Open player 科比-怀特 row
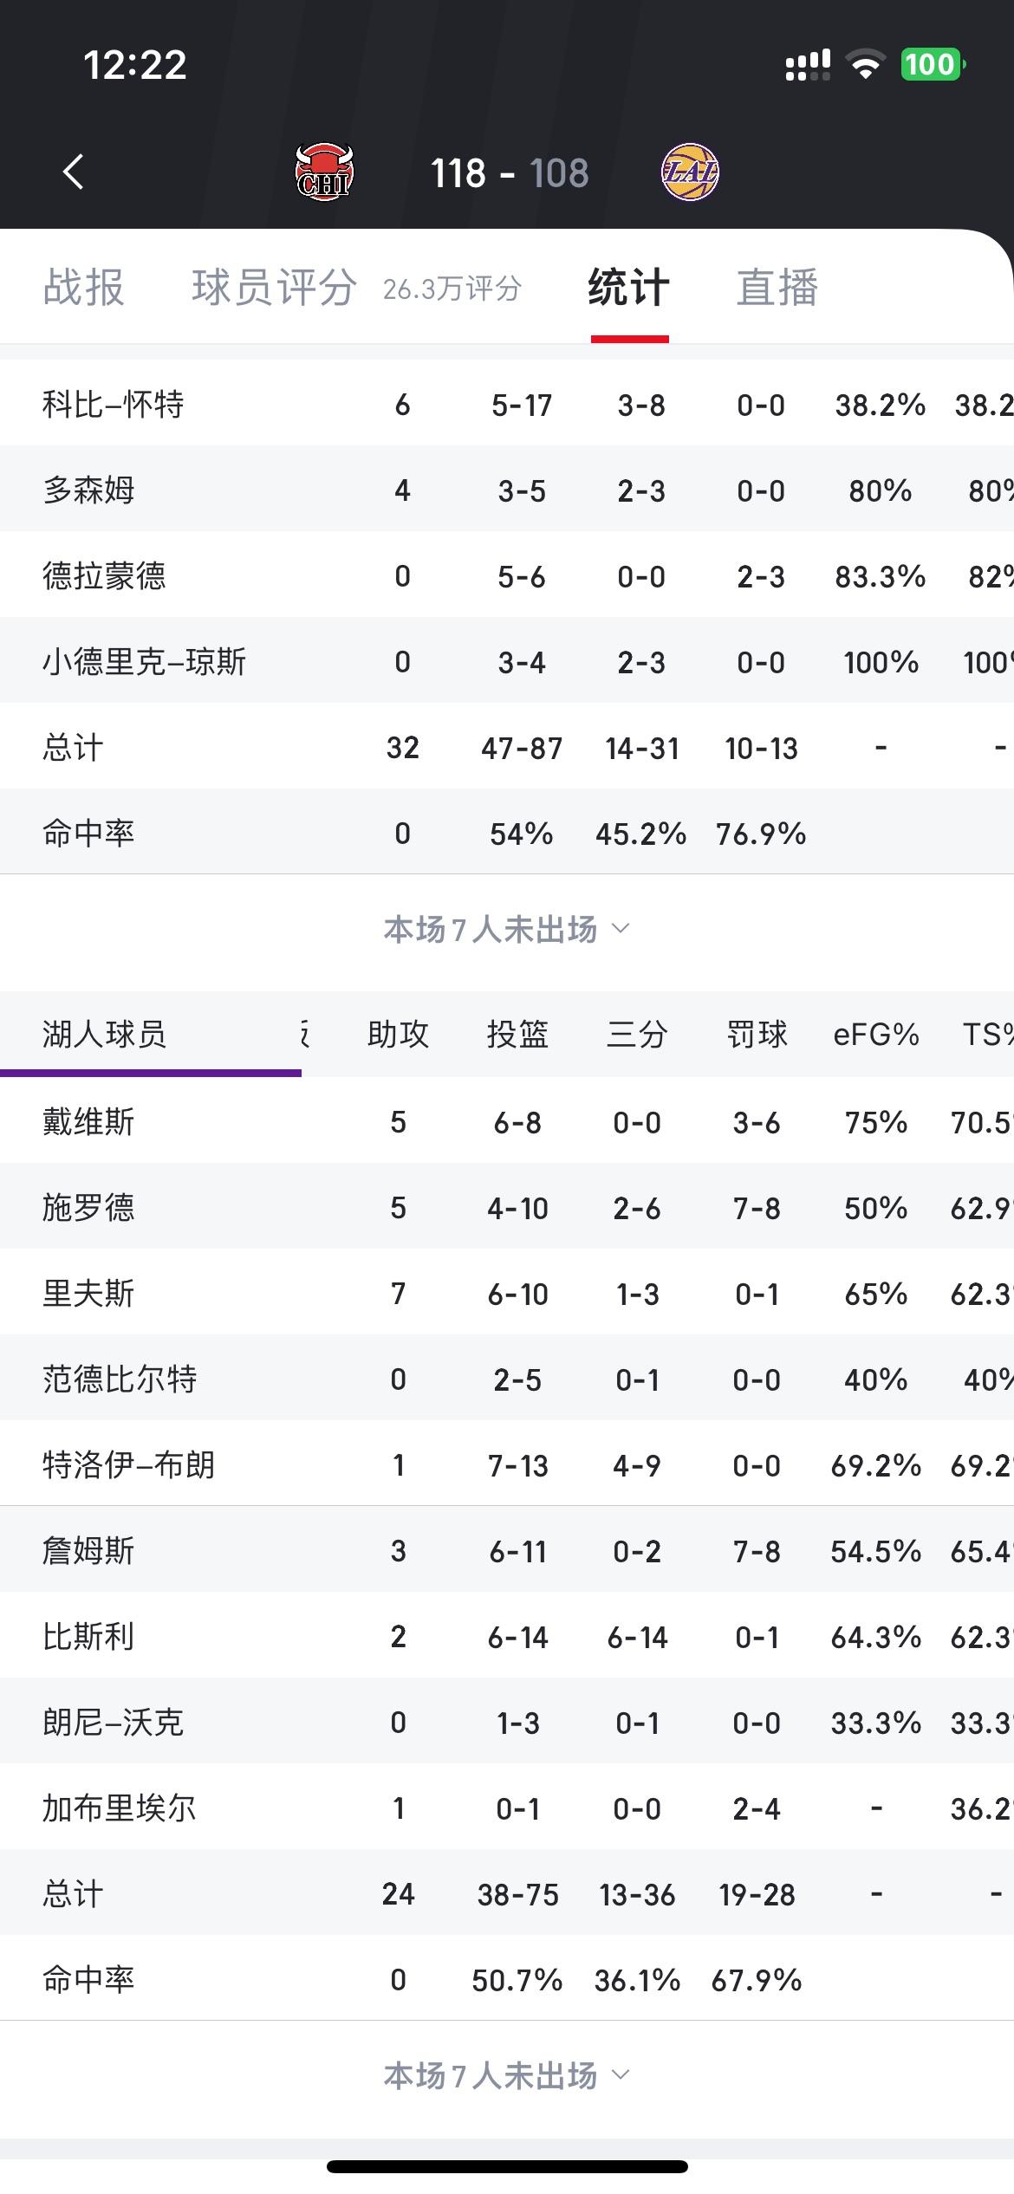 point(507,404)
